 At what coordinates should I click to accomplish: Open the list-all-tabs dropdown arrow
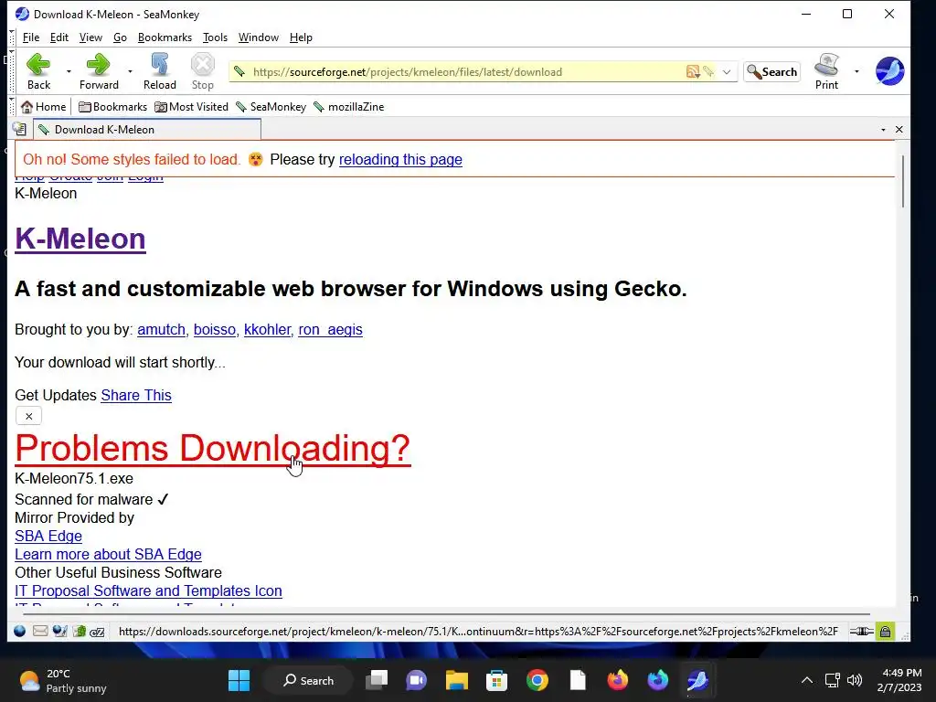coord(883,130)
